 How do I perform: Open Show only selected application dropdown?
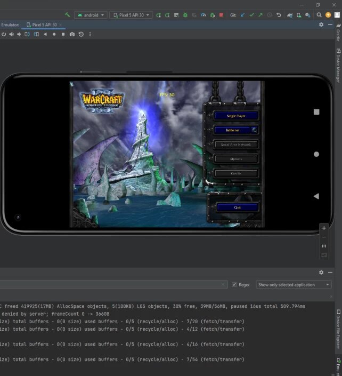click(294, 285)
